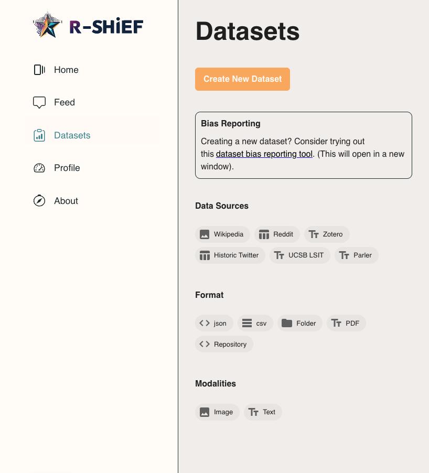The height and width of the screenshot is (473, 429).
Task: Click the About compass icon
Action: coord(39,201)
